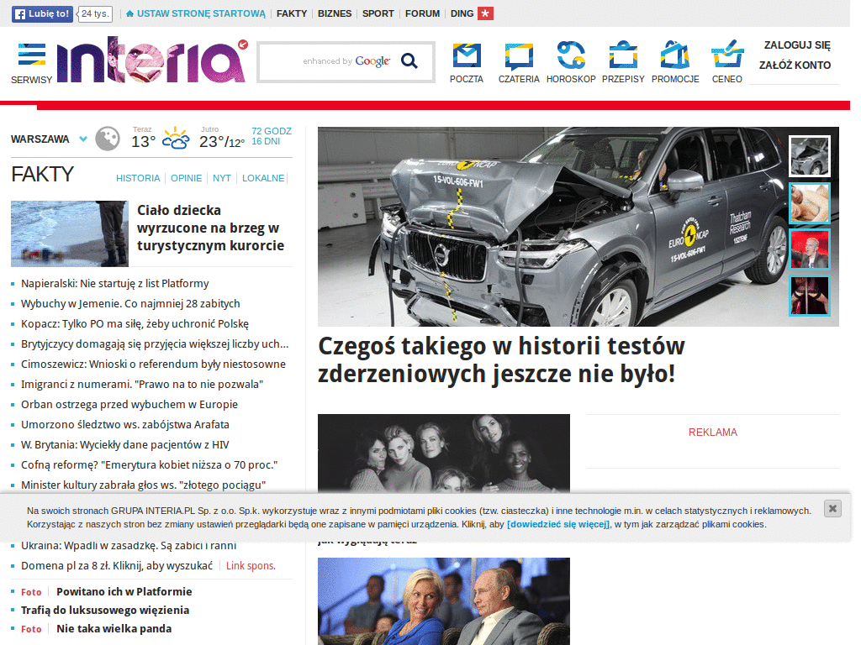
Task: Click Ustaw stronę startową link
Action: click(201, 13)
